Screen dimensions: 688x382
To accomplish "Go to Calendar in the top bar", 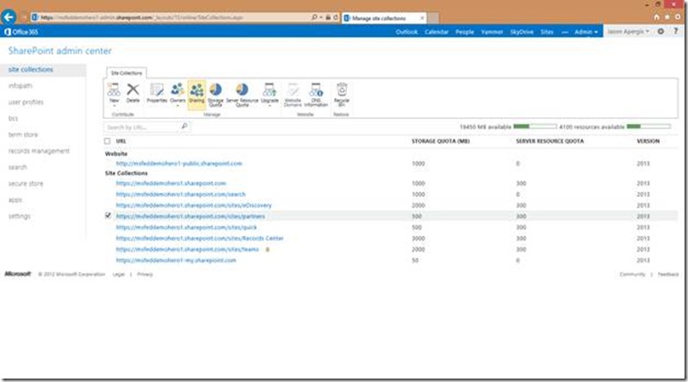I will pos(436,32).
